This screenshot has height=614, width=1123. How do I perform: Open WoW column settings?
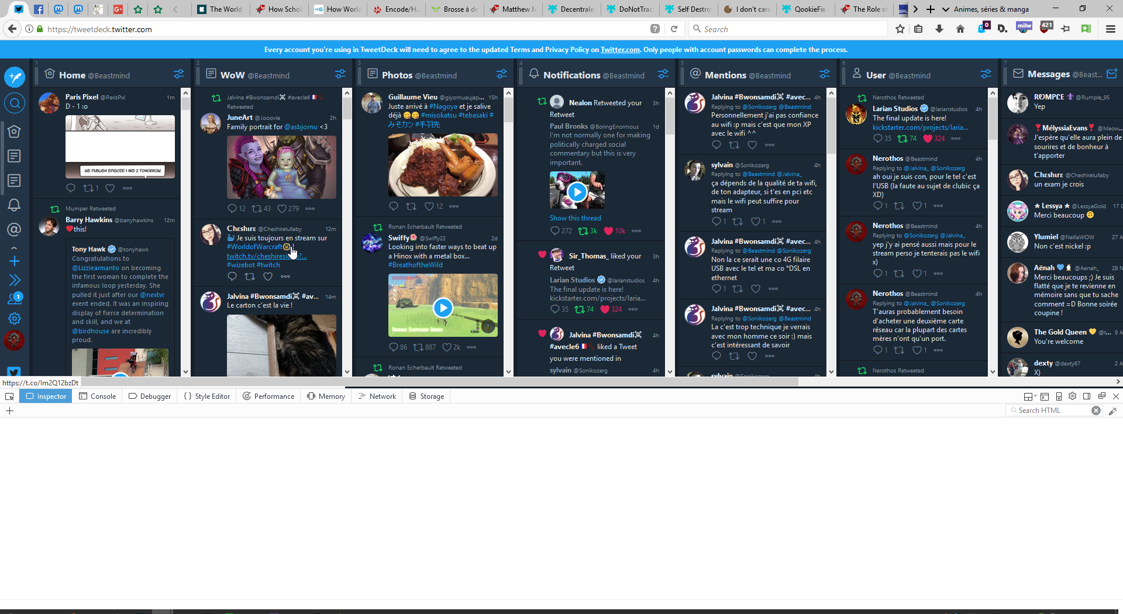point(340,74)
